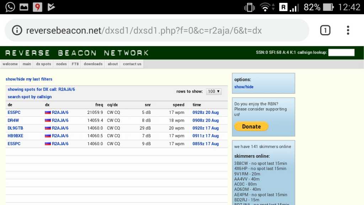The height and width of the screenshot is (205, 364).
Task: Open ES5PC link in 0859z row
Action: click(x=14, y=144)
